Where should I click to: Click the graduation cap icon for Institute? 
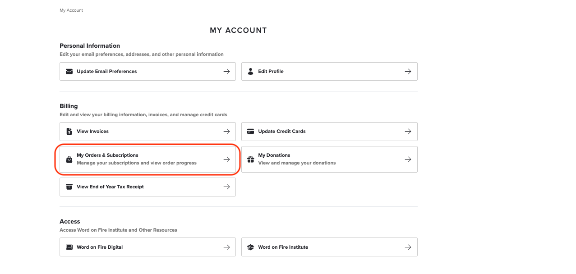coord(251,247)
